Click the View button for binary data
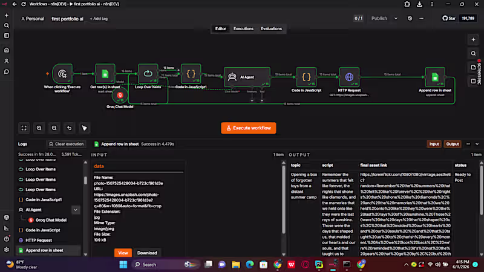Image resolution: width=484 pixels, height=272 pixels. 123,253
